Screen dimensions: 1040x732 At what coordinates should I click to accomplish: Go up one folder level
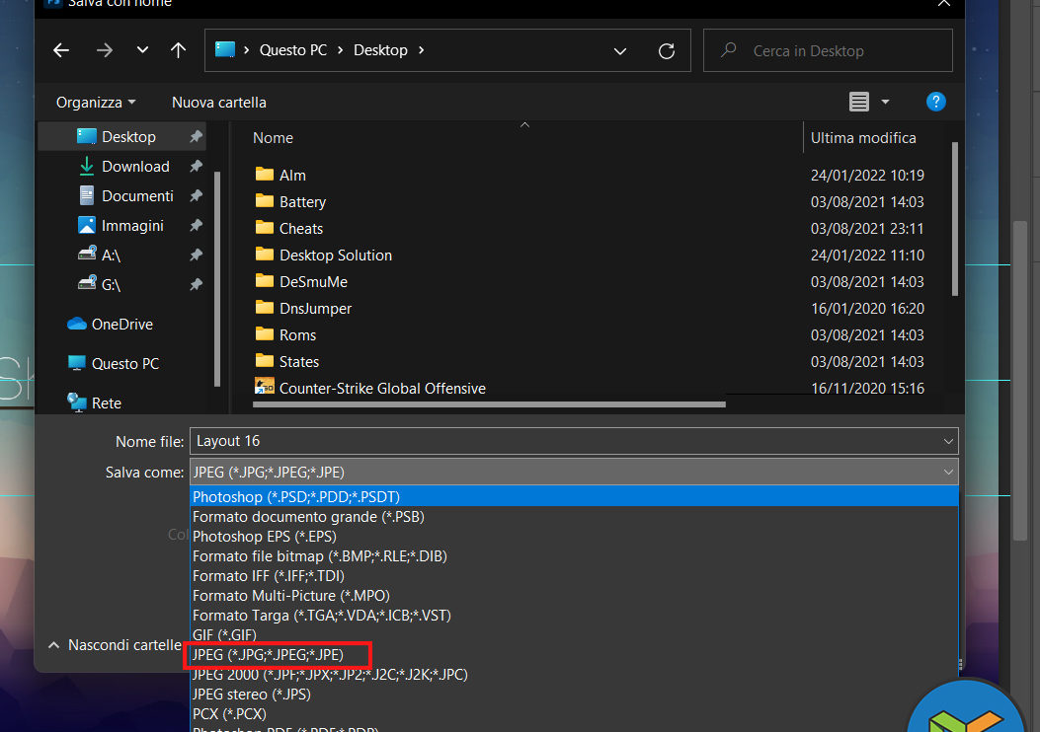[x=178, y=50]
